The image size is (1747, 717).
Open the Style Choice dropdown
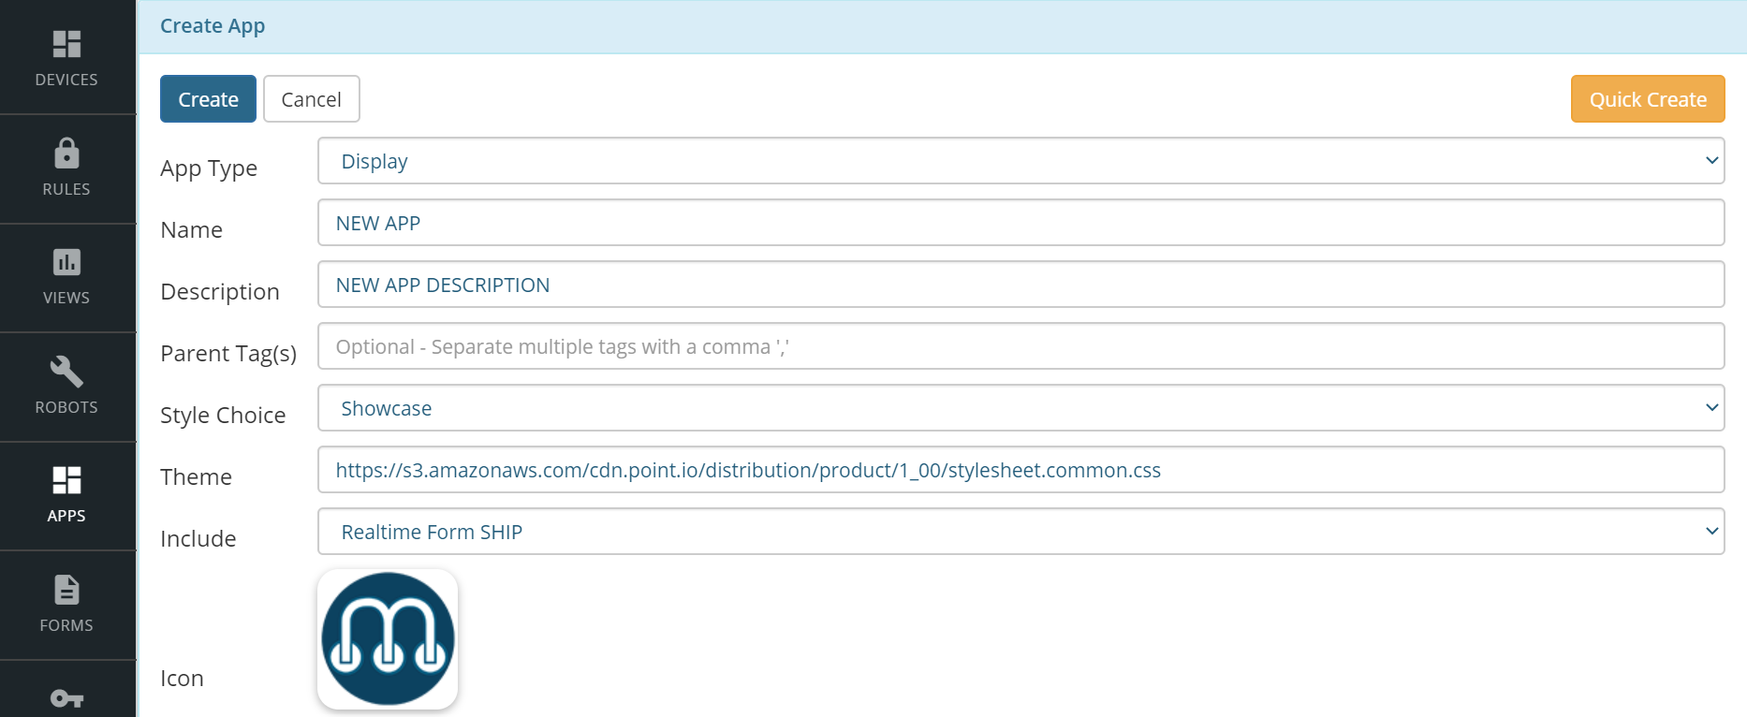click(1020, 408)
